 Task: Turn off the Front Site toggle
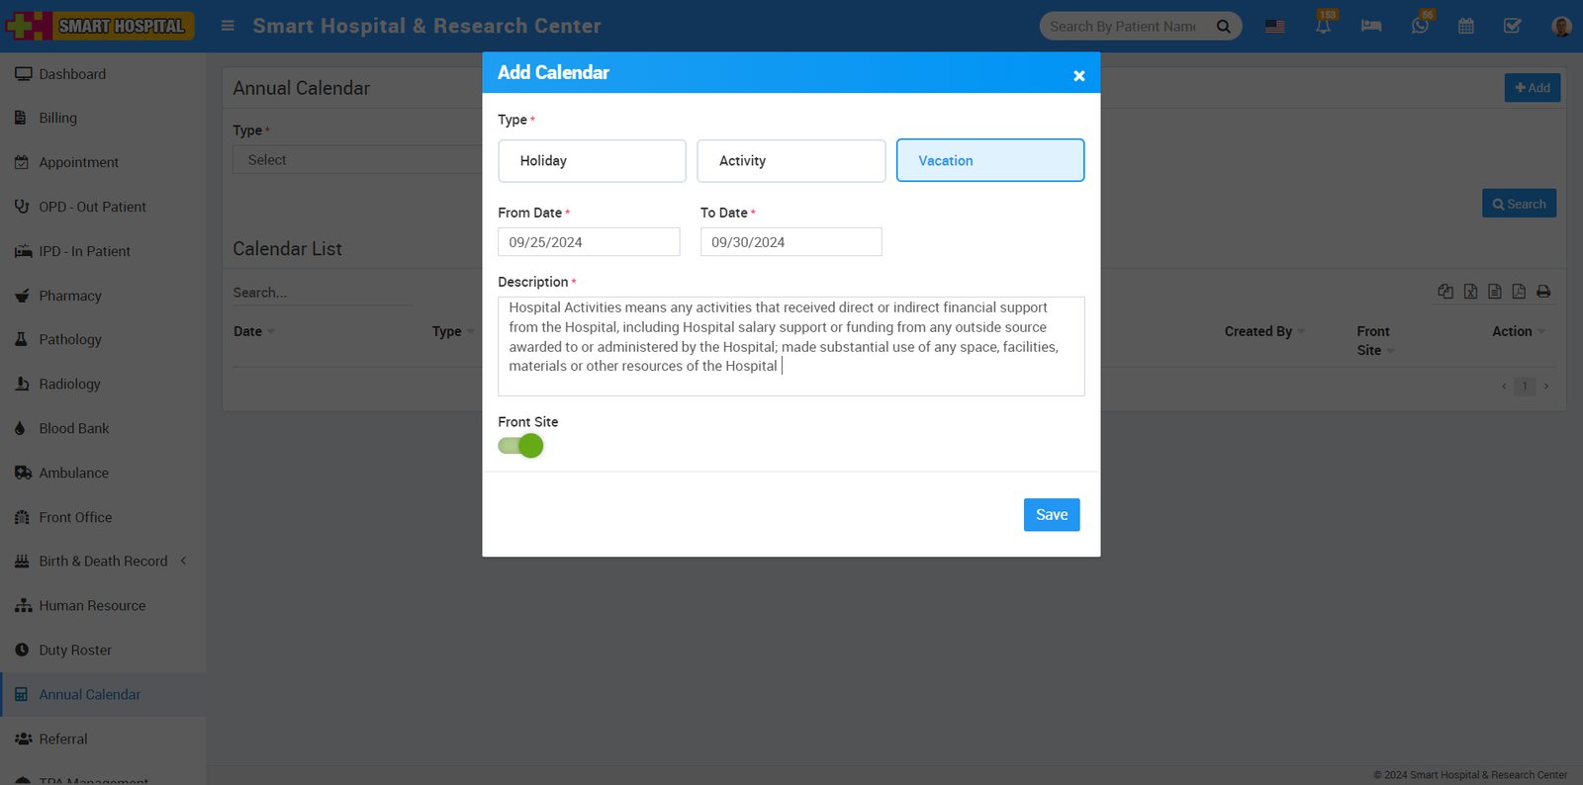point(521,446)
